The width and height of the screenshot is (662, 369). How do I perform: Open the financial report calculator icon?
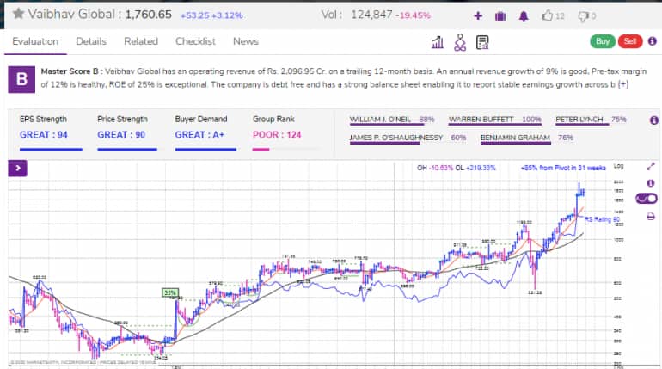click(x=482, y=42)
